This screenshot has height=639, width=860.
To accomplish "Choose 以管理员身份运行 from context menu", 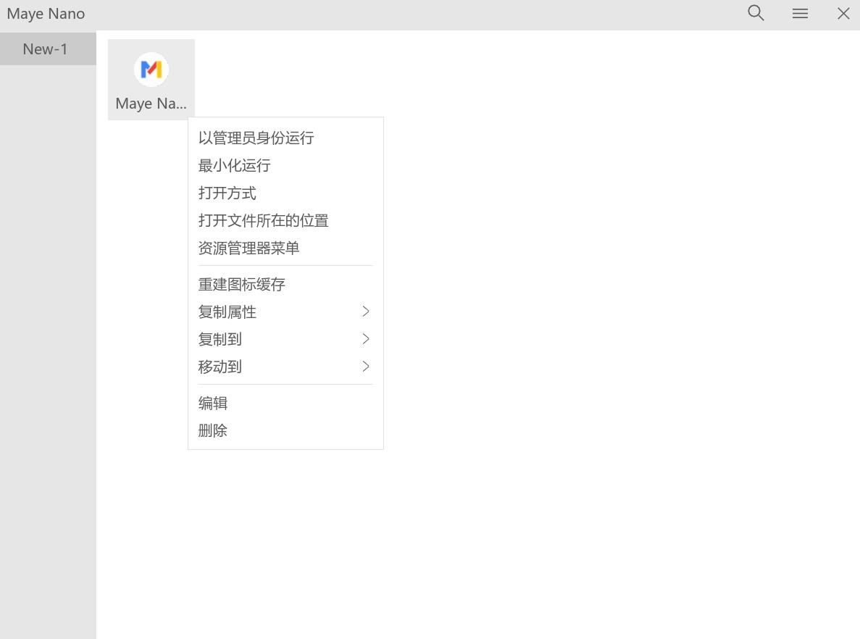I will coord(256,138).
